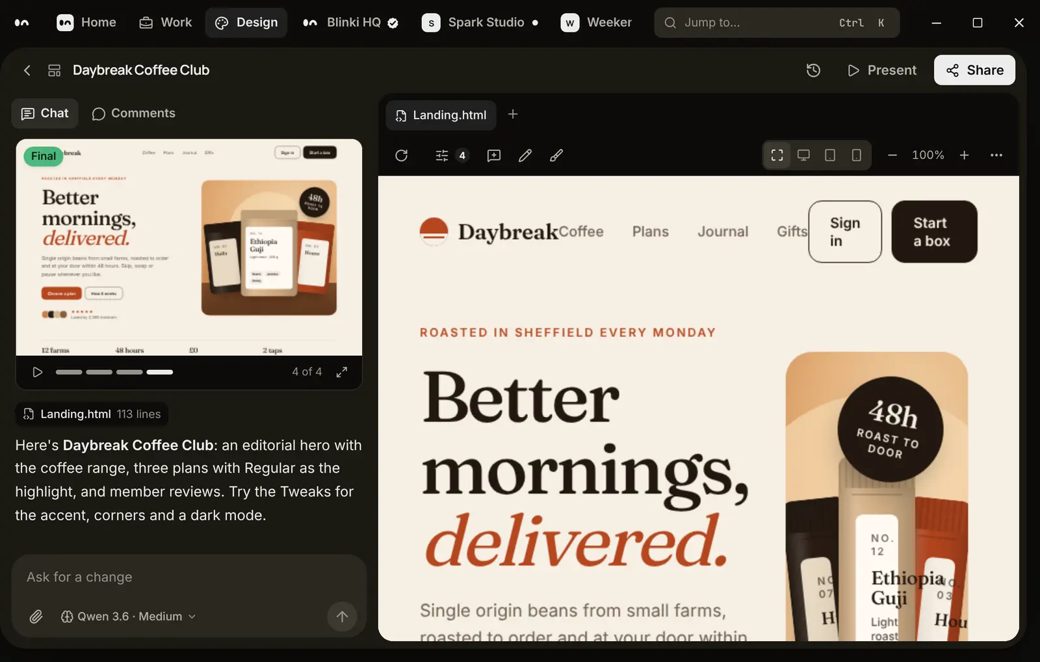The height and width of the screenshot is (662, 1040).
Task: Jump to the first slide progress segment
Action: (x=69, y=372)
